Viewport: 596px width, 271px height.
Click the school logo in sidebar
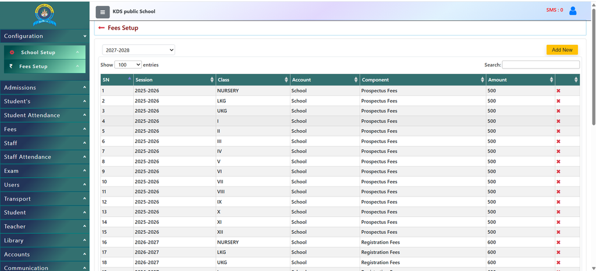(x=44, y=15)
